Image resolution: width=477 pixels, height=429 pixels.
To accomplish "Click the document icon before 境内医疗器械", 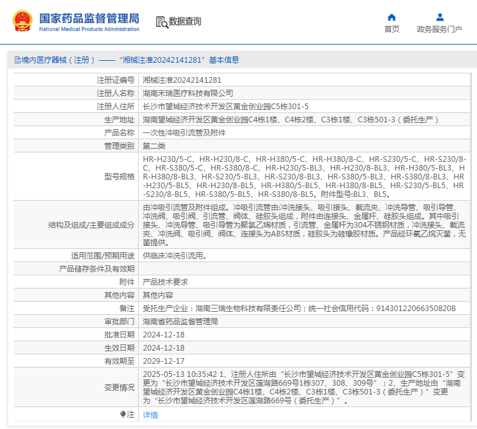I will pos(18,60).
